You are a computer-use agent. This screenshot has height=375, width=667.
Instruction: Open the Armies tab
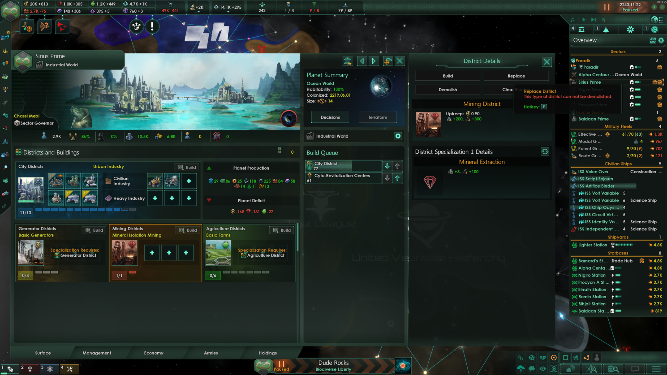pyautogui.click(x=211, y=353)
